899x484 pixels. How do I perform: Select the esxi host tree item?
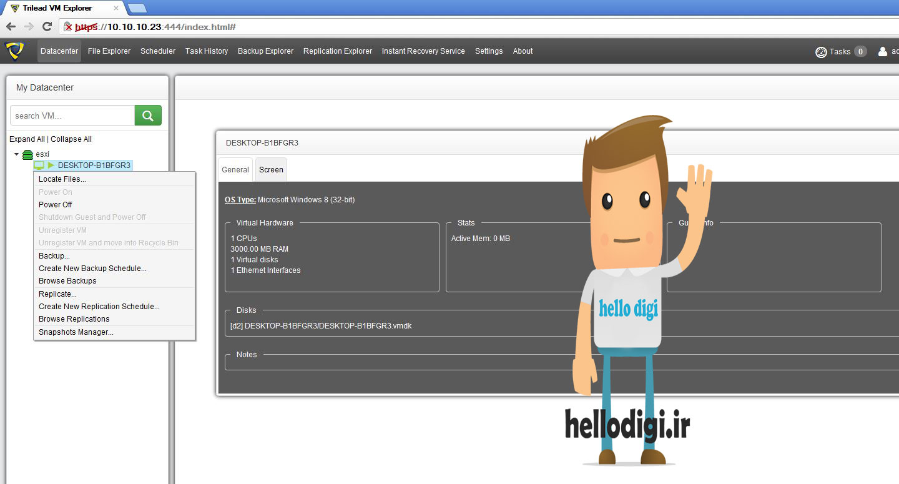[x=42, y=154]
